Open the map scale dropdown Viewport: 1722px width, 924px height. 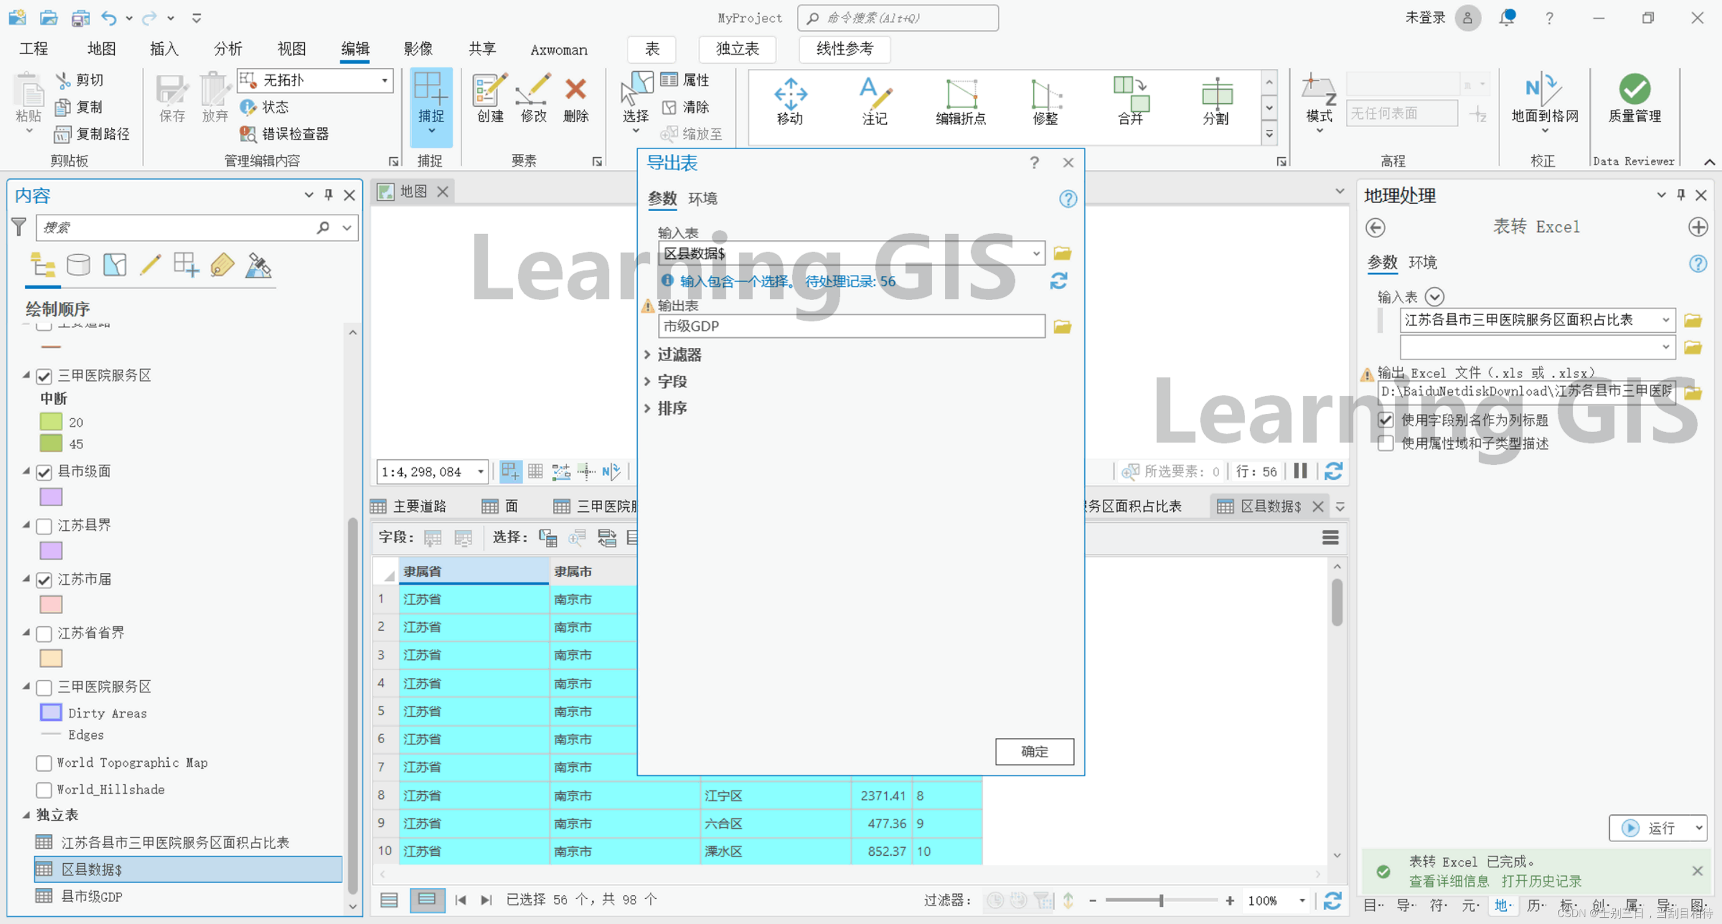480,472
